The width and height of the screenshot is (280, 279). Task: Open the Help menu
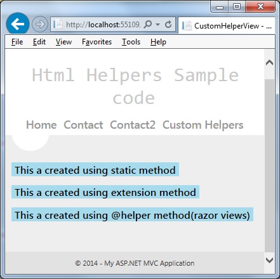coord(158,42)
